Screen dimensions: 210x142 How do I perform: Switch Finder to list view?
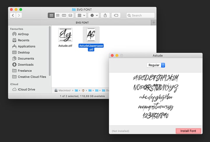pyautogui.click(x=57, y=15)
